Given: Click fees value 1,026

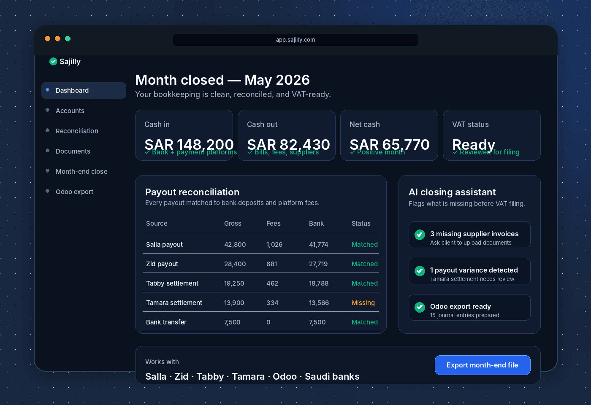Looking at the screenshot, I should click(x=274, y=245).
